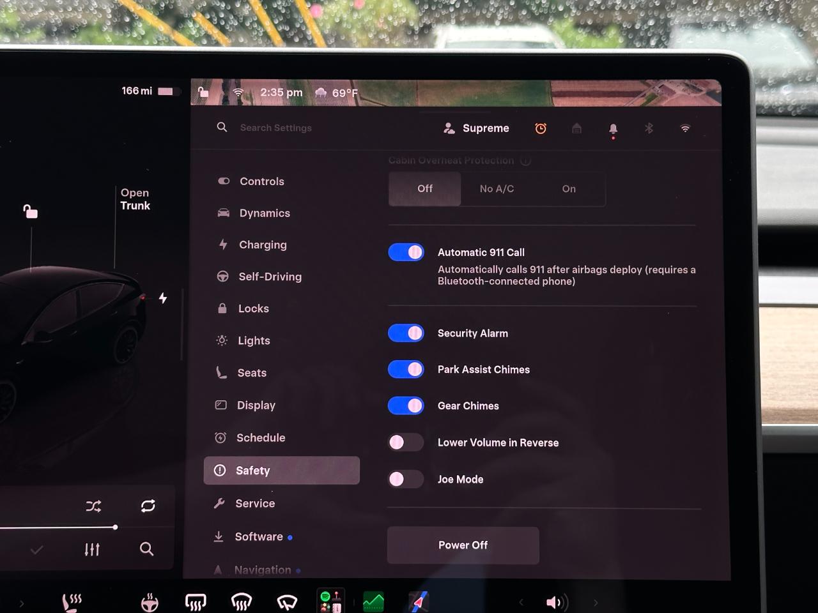Open the Supreme driver profile
Viewport: 818px width, 613px height.
476,128
